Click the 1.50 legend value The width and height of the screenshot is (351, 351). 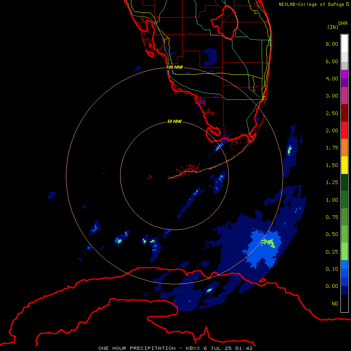[332, 165]
